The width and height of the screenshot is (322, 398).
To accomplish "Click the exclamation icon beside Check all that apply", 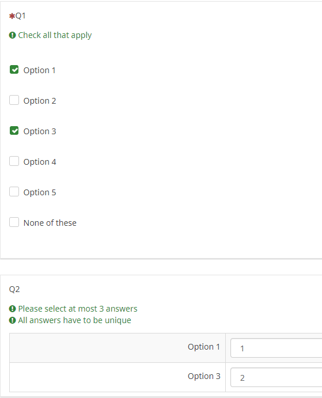I will (12, 35).
